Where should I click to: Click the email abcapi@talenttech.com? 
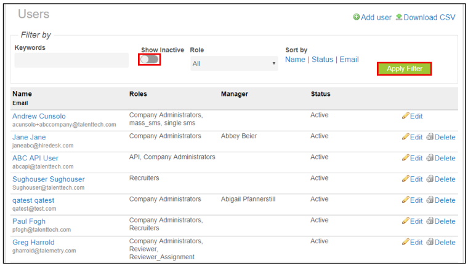click(x=43, y=166)
